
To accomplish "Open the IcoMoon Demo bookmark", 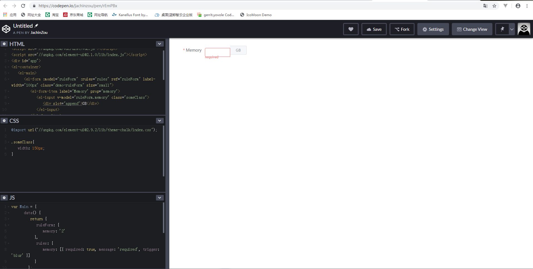I will 256,15.
